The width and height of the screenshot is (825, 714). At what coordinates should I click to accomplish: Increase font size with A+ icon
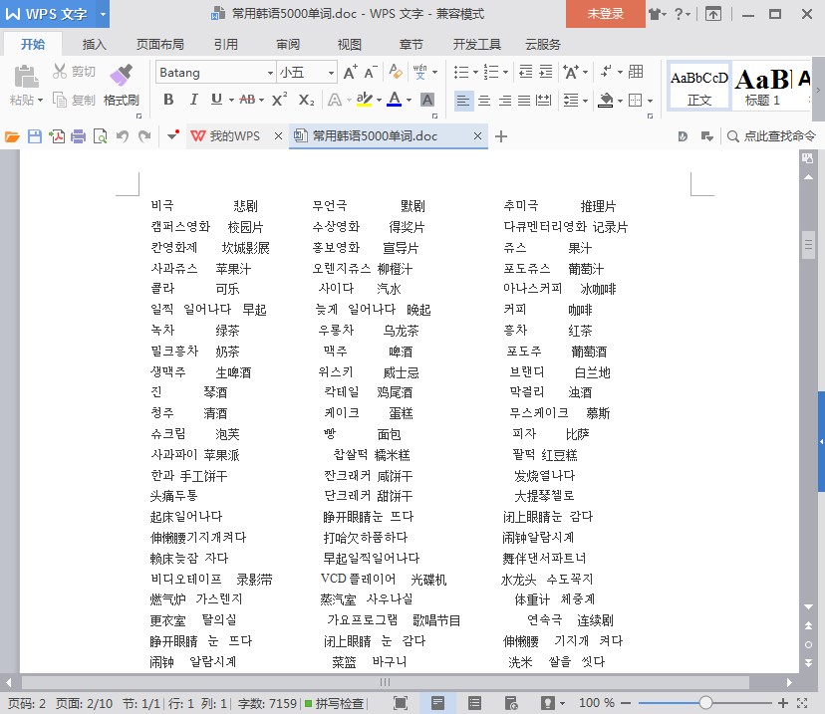pyautogui.click(x=350, y=72)
